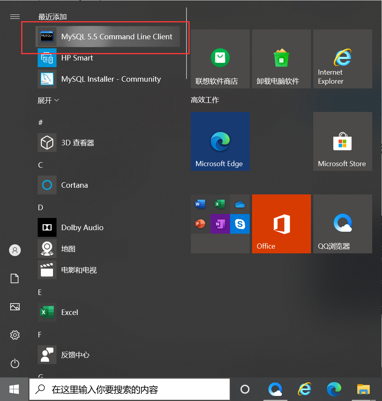Open Word from the Office folder tile
The image size is (382, 401).
pyautogui.click(x=200, y=204)
